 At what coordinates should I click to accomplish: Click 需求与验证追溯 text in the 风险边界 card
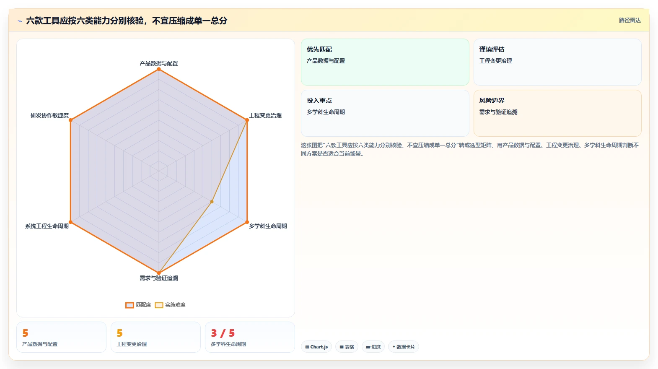coord(498,112)
